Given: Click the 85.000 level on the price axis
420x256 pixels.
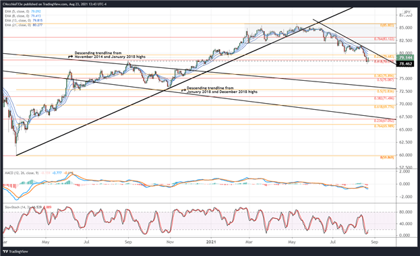Looking at the screenshot, I should (404, 28).
